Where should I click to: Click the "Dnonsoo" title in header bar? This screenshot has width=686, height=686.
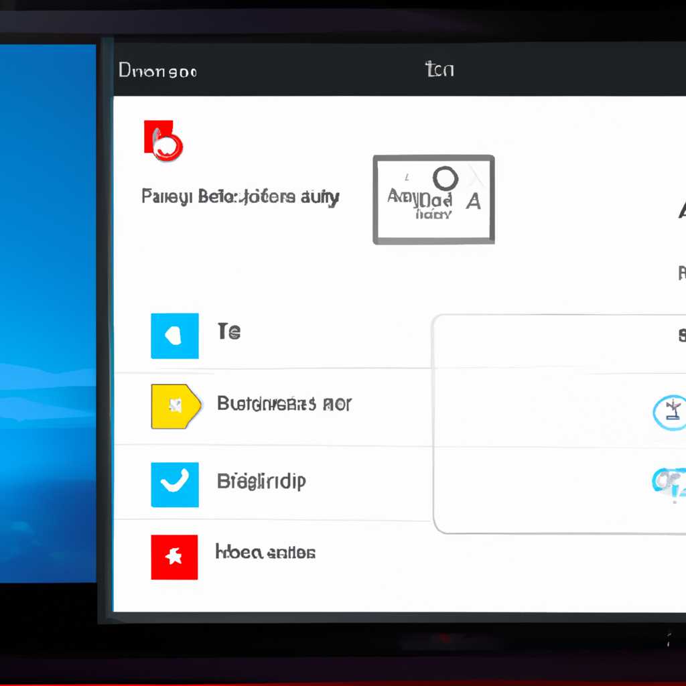pyautogui.click(x=157, y=70)
